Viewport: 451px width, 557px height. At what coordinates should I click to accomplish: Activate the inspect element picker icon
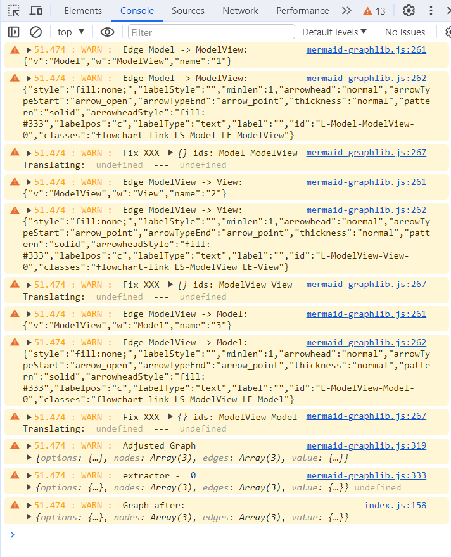click(14, 11)
